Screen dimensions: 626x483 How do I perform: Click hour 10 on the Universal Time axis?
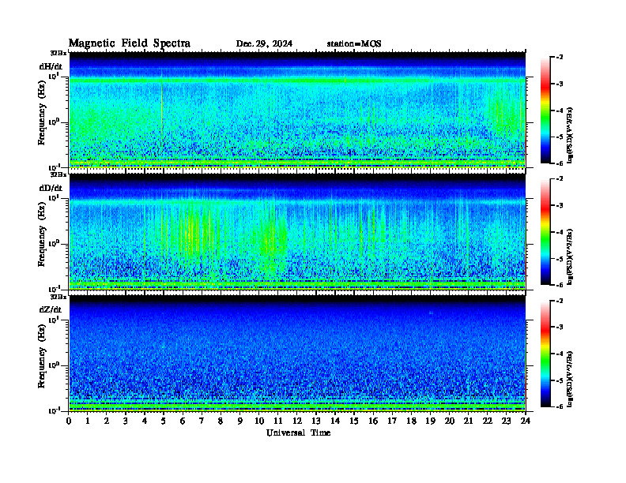pyautogui.click(x=258, y=421)
